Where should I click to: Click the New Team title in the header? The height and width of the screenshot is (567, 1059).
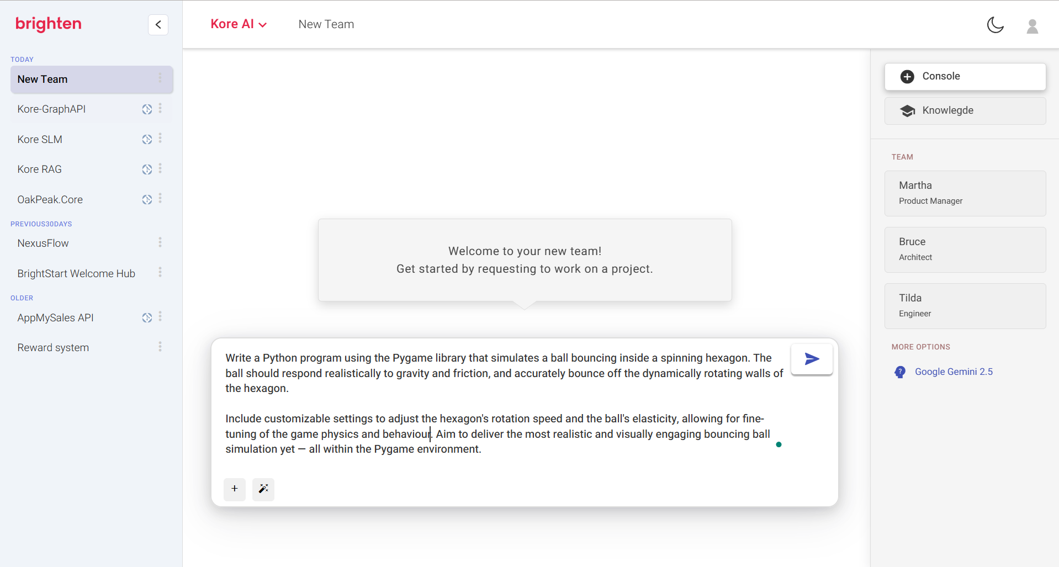326,25
